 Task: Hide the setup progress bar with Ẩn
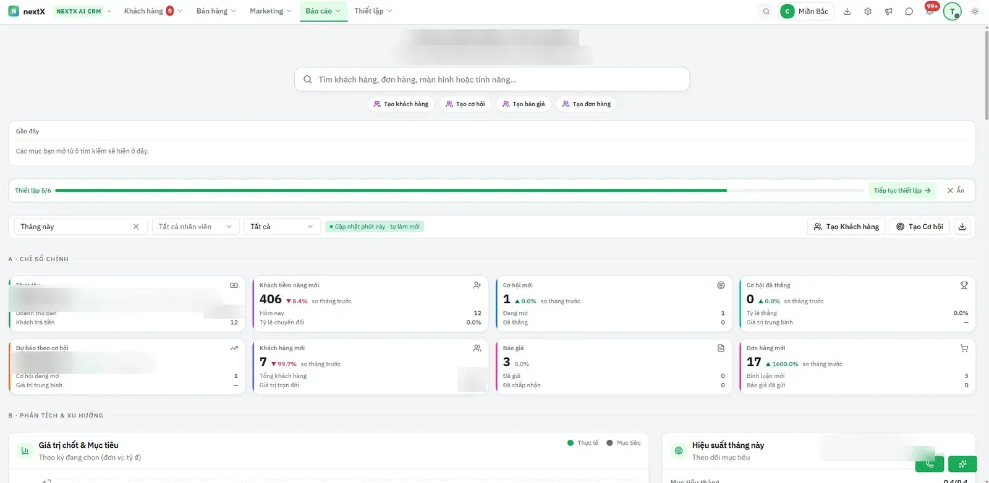[x=956, y=191]
